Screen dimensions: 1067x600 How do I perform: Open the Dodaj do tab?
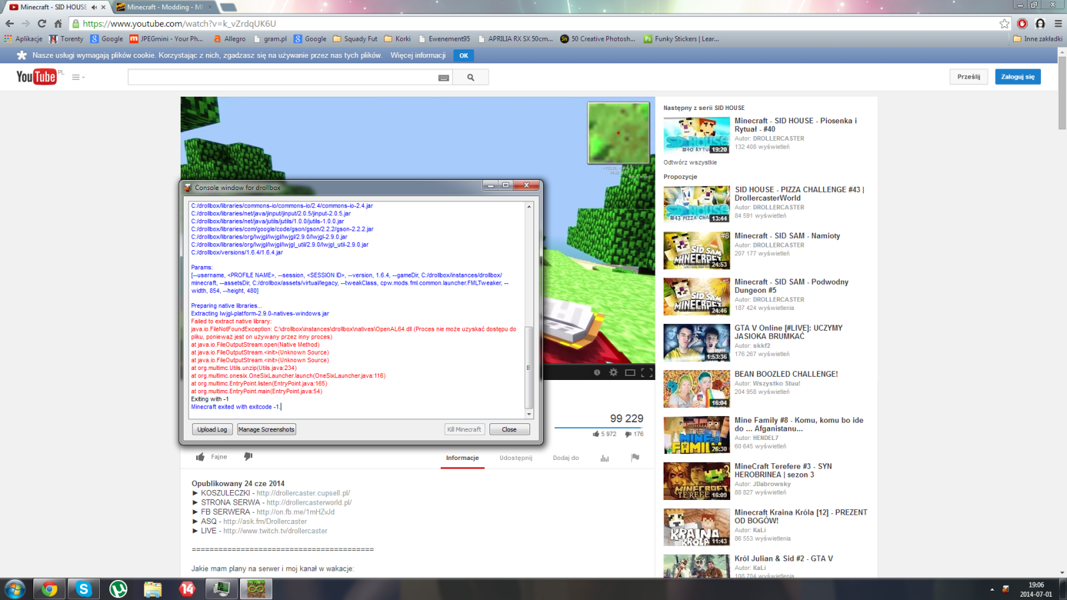pos(566,458)
